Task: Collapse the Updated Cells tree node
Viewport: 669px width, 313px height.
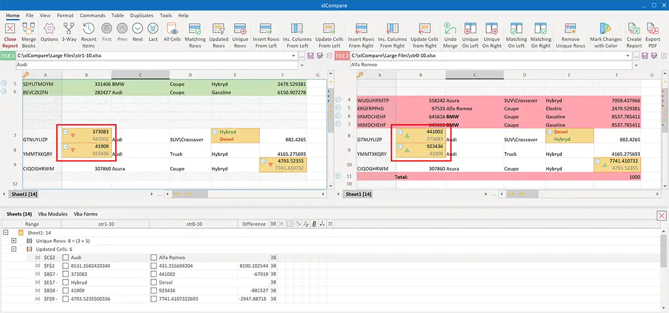Action: click(x=14, y=249)
